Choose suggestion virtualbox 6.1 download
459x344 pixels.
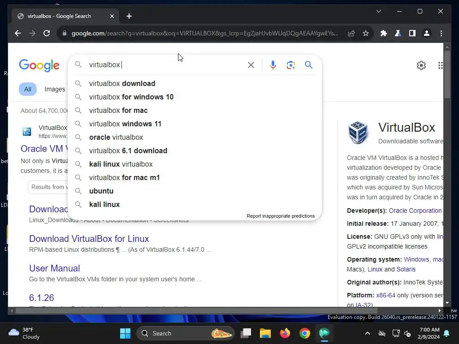pyautogui.click(x=195, y=150)
